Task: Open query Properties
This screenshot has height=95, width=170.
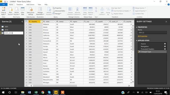Action: 57,8
